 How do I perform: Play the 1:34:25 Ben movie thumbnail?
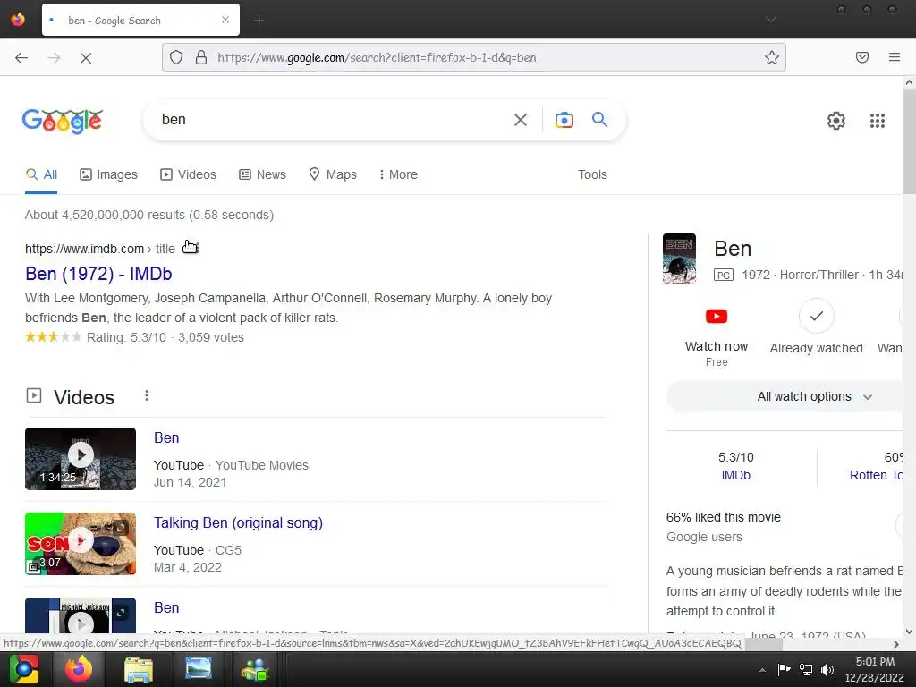coord(81,459)
